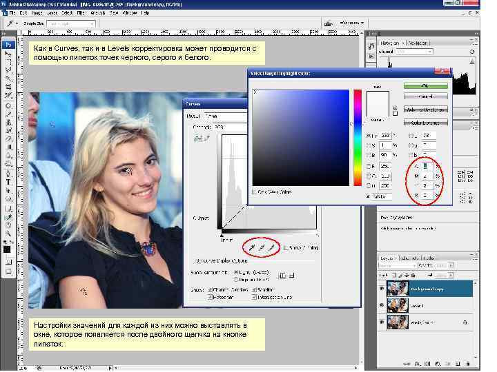The image size is (497, 372).
Task: Toggle Histogram checkbox in Curves
Action: click(x=210, y=297)
